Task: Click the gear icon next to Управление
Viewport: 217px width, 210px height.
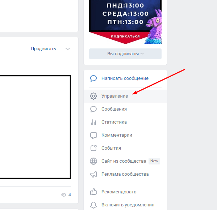Action: (93, 96)
